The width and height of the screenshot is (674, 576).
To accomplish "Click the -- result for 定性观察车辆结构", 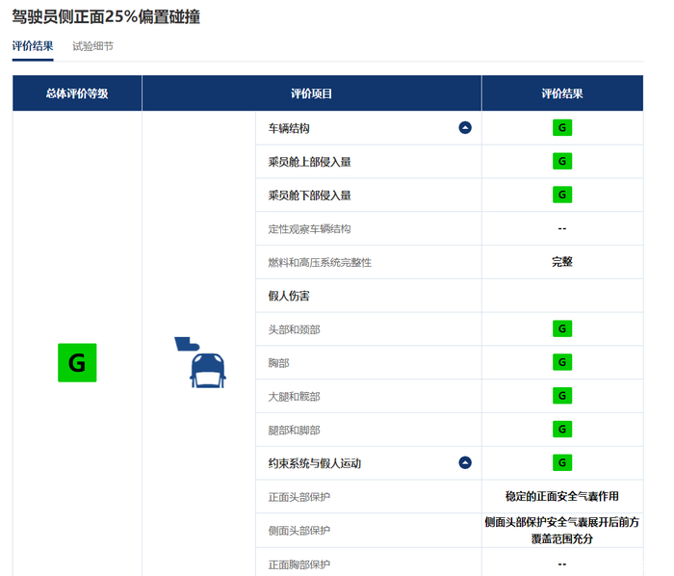I will click(x=562, y=228).
